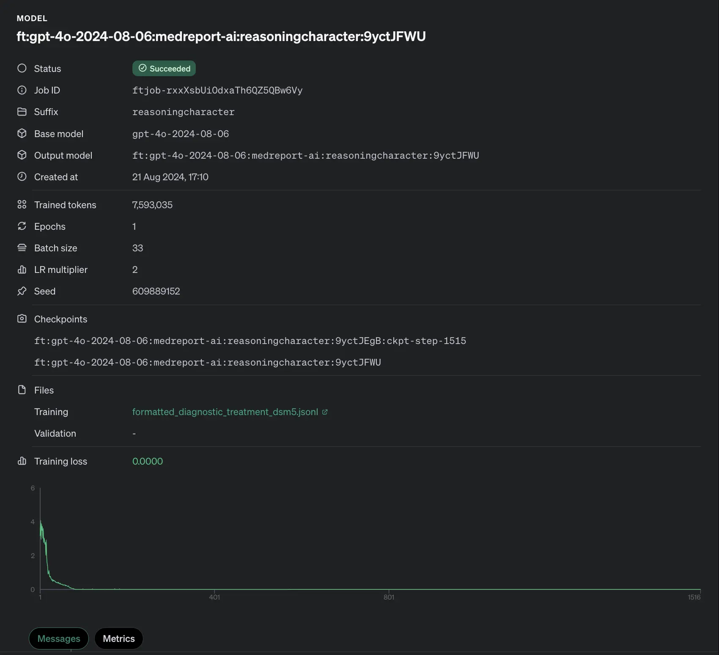Click the Suffix folder icon
The width and height of the screenshot is (719, 655).
tap(22, 111)
